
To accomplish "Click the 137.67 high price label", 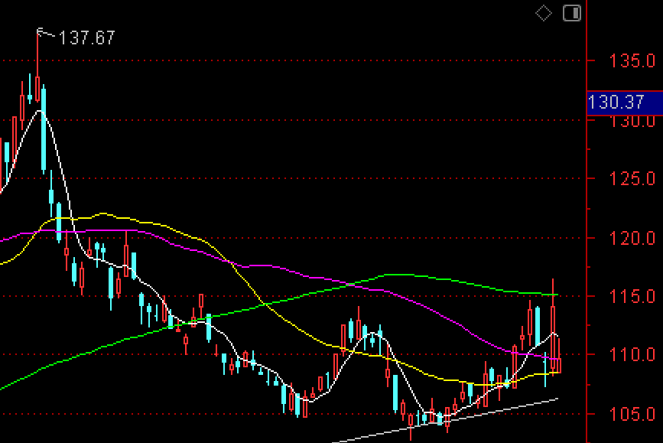I will pos(86,38).
